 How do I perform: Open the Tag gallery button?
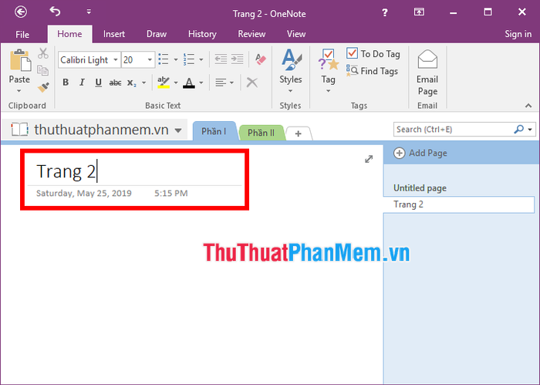pyautogui.click(x=328, y=70)
